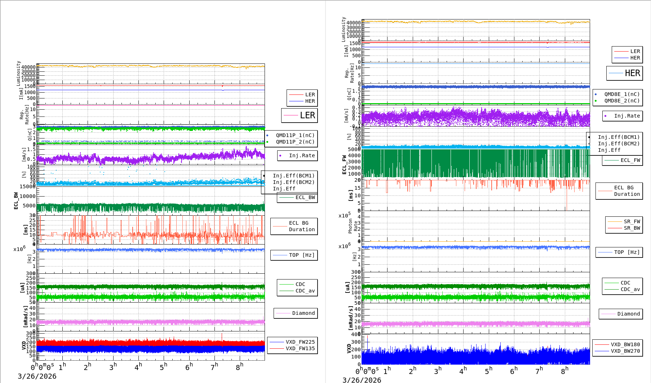This screenshot has width=651, height=383.
Task: Select the large HER legend label
Action: click(632, 73)
